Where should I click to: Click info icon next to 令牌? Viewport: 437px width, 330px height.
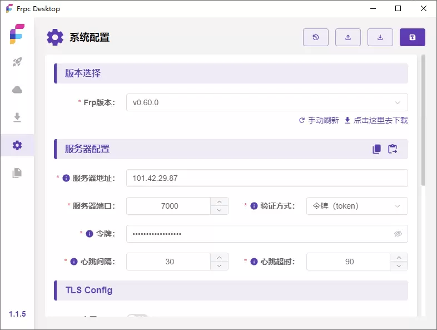coord(90,234)
